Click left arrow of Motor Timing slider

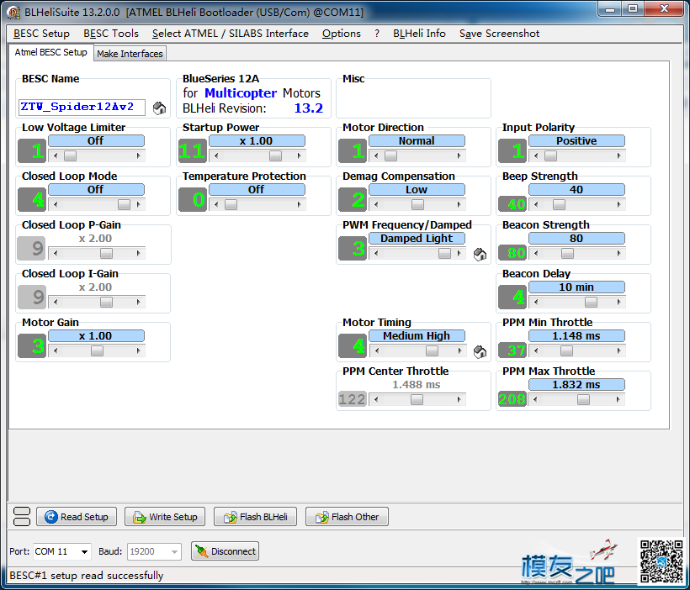point(375,350)
